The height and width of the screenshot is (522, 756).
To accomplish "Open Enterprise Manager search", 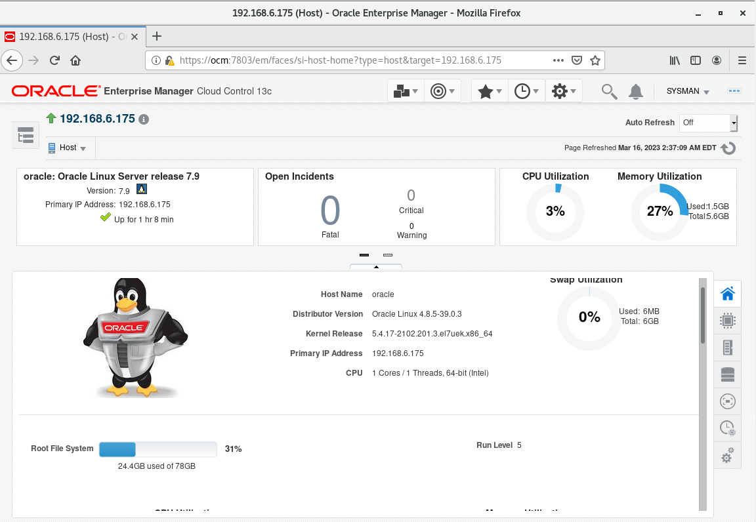I will pyautogui.click(x=609, y=91).
